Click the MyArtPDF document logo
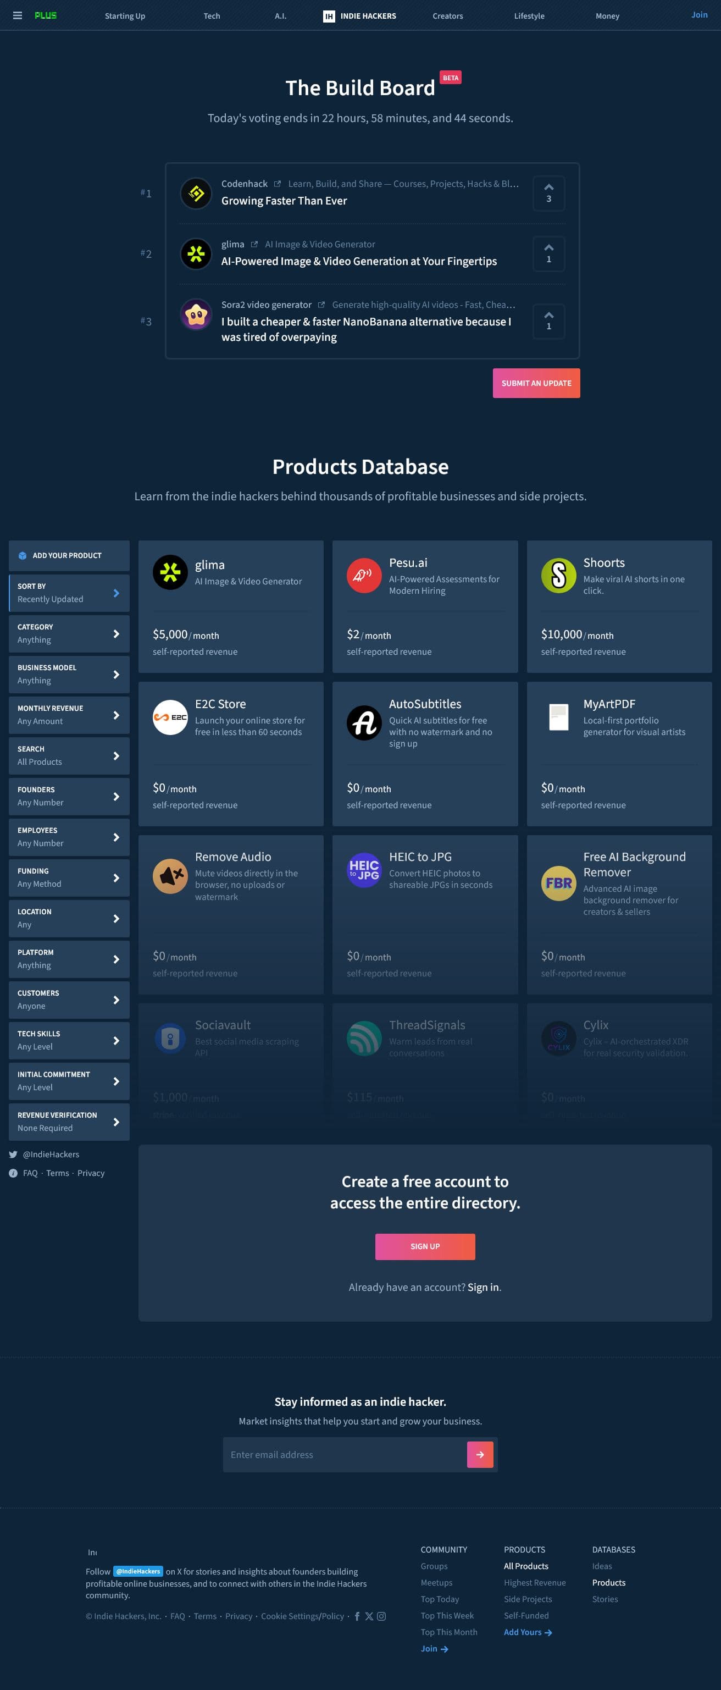Viewport: 721px width, 1690px height. 558,717
